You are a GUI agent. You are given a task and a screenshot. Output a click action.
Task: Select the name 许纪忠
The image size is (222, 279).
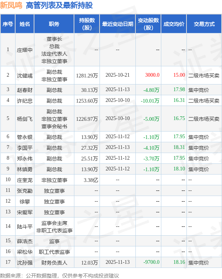point(25,101)
